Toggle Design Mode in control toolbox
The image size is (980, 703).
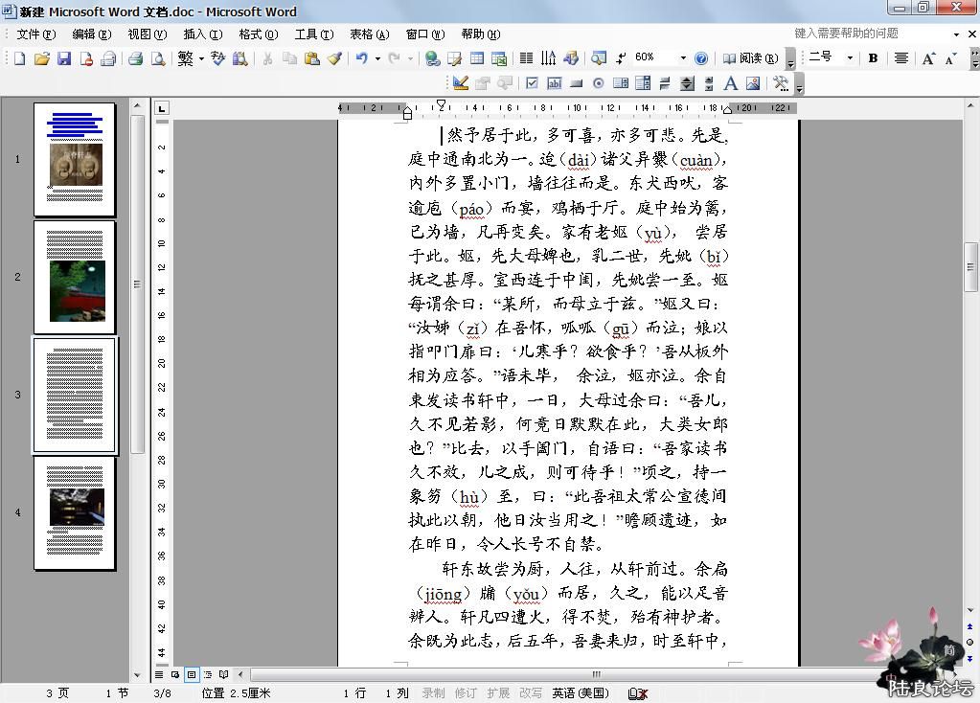click(461, 83)
